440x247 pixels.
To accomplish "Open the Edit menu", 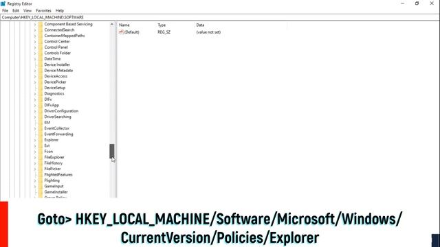I will [x=16, y=11].
